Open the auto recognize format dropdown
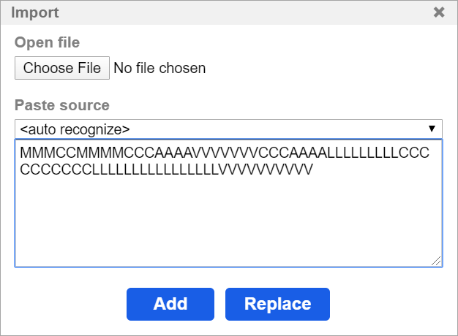Screen dimensions: 458x336 (x=228, y=129)
